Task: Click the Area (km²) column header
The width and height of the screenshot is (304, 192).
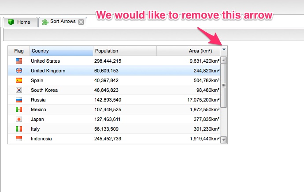Action: tap(189, 51)
